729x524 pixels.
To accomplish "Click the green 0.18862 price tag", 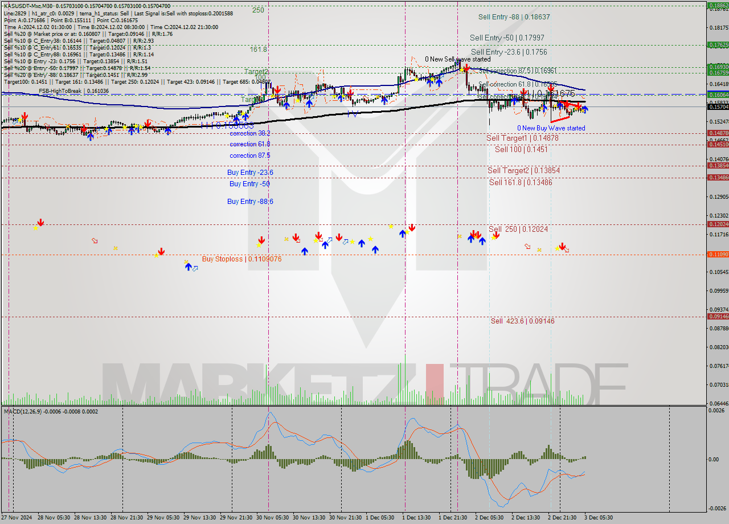I will [718, 6].
